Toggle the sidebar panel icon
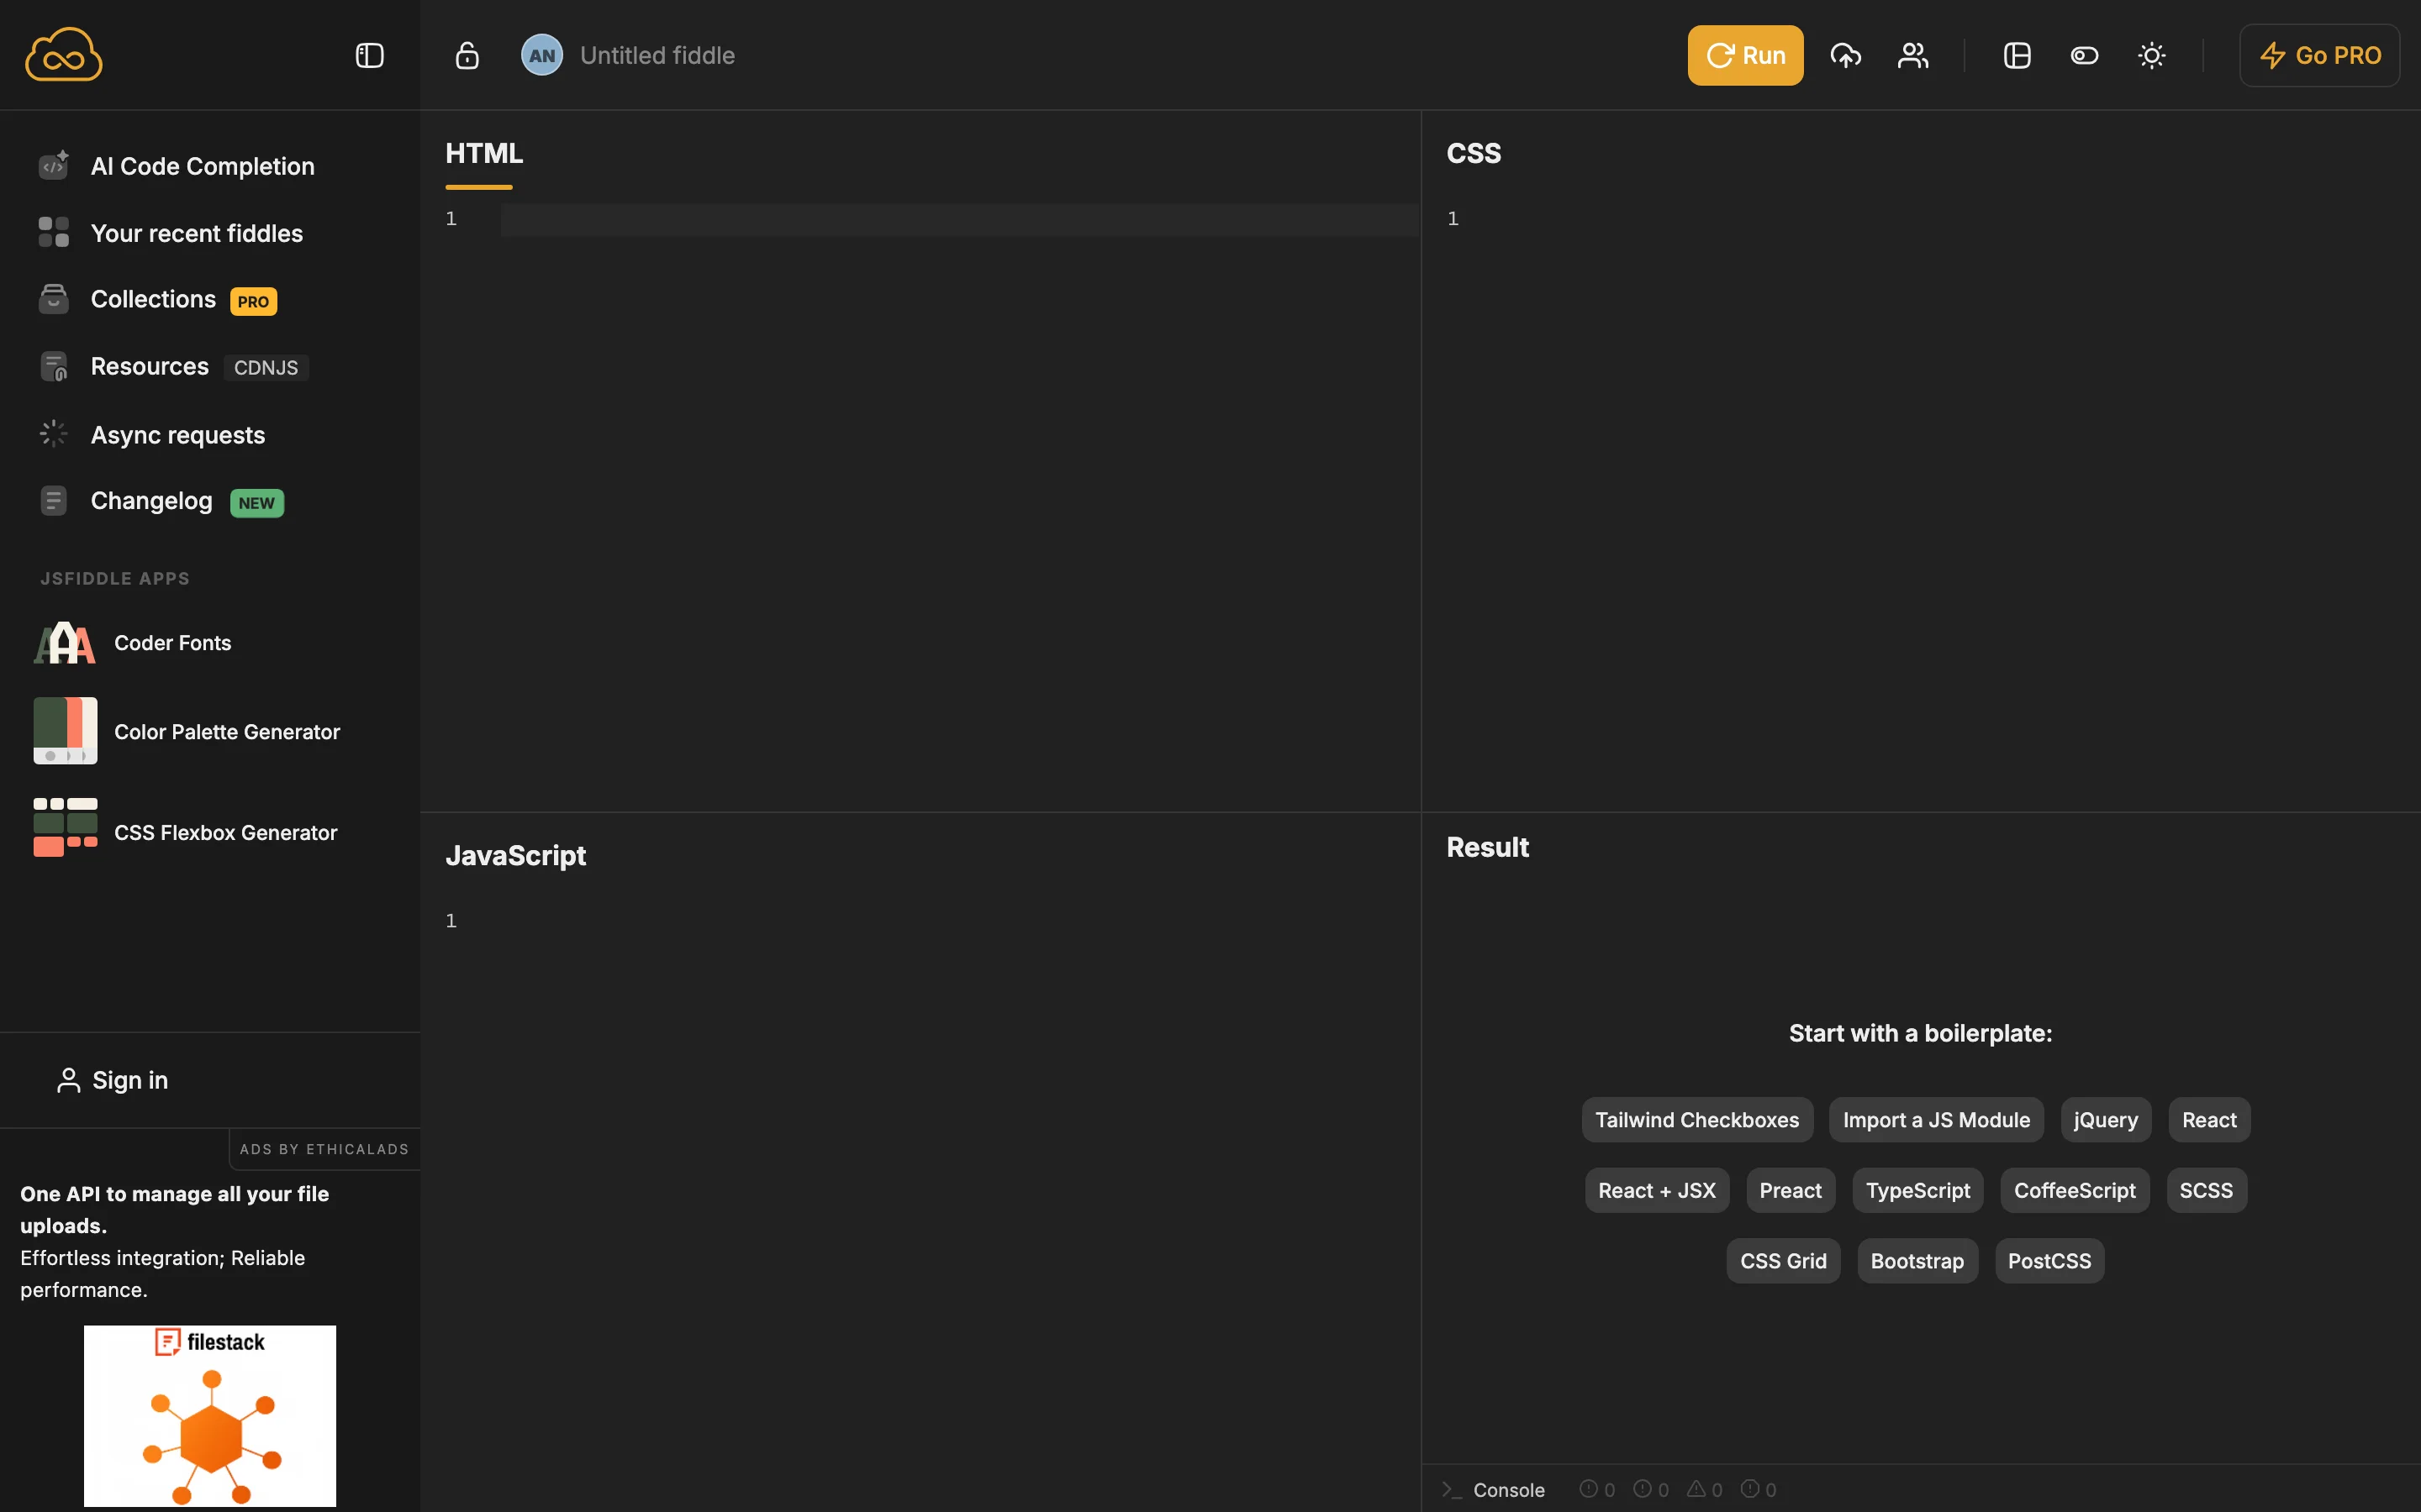Image resolution: width=2421 pixels, height=1512 pixels. tap(368, 55)
